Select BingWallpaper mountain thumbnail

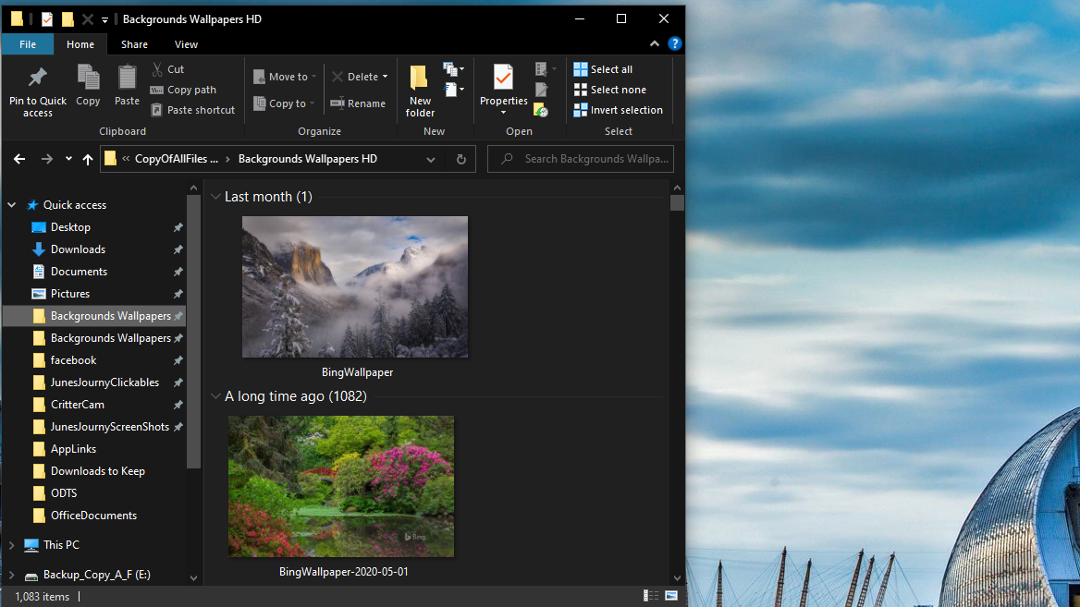click(355, 287)
